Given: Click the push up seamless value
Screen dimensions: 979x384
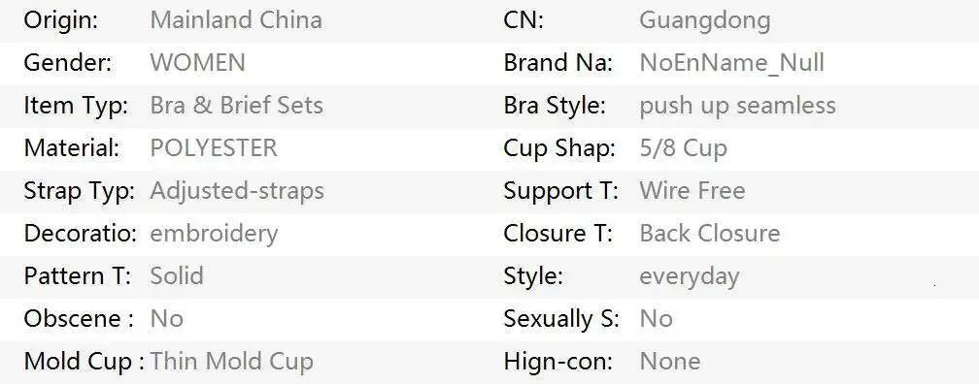Looking at the screenshot, I should pos(737,106).
